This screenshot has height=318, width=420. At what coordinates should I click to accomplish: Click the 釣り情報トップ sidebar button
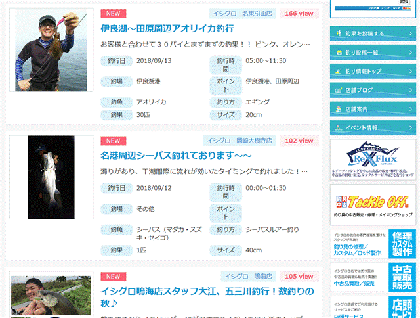point(373,72)
